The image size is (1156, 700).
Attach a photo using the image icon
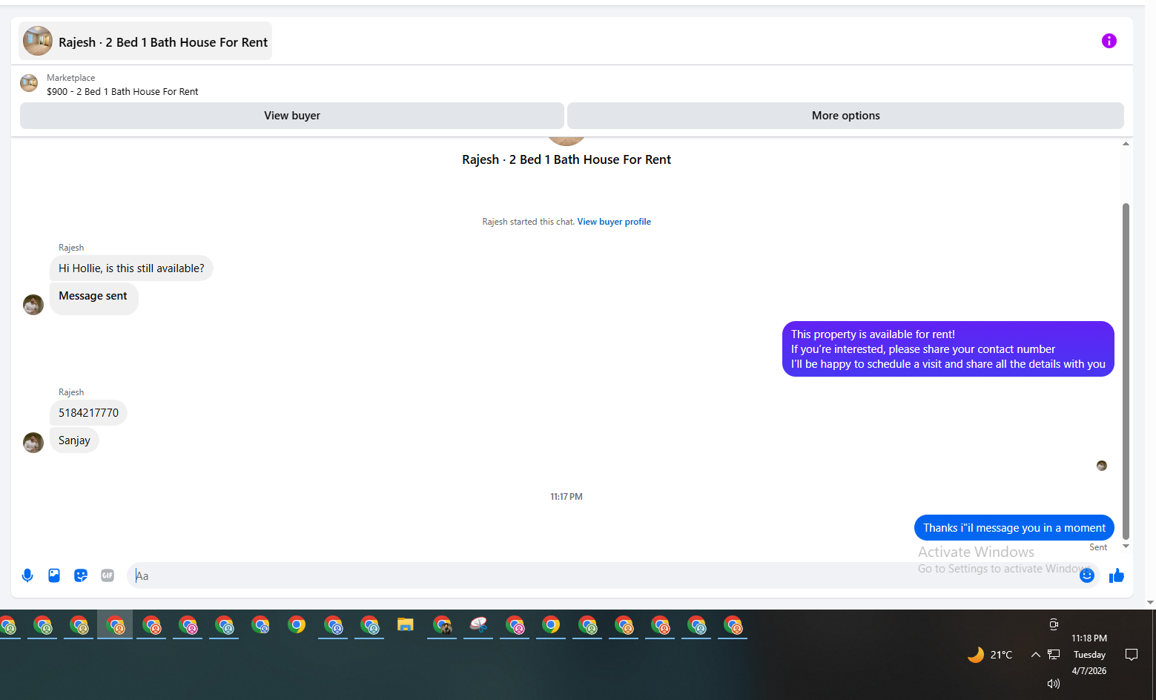coord(54,575)
